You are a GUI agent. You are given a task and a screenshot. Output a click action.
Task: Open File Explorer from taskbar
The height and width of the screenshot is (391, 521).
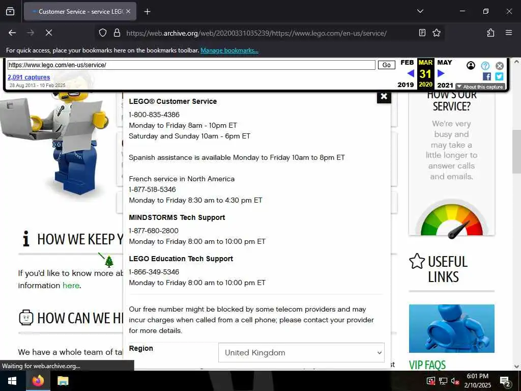63,381
